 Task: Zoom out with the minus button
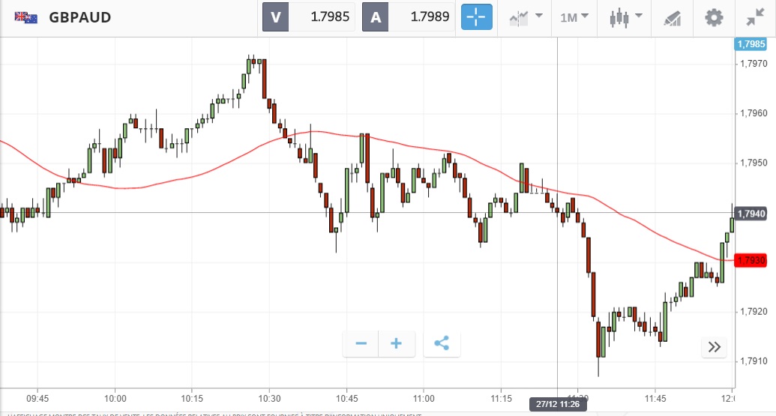coord(361,344)
